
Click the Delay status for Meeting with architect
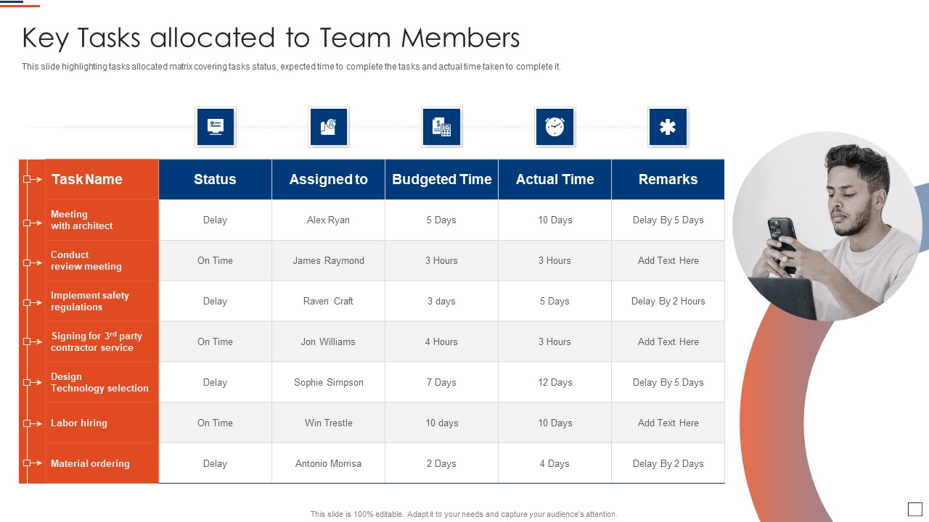coord(216,220)
